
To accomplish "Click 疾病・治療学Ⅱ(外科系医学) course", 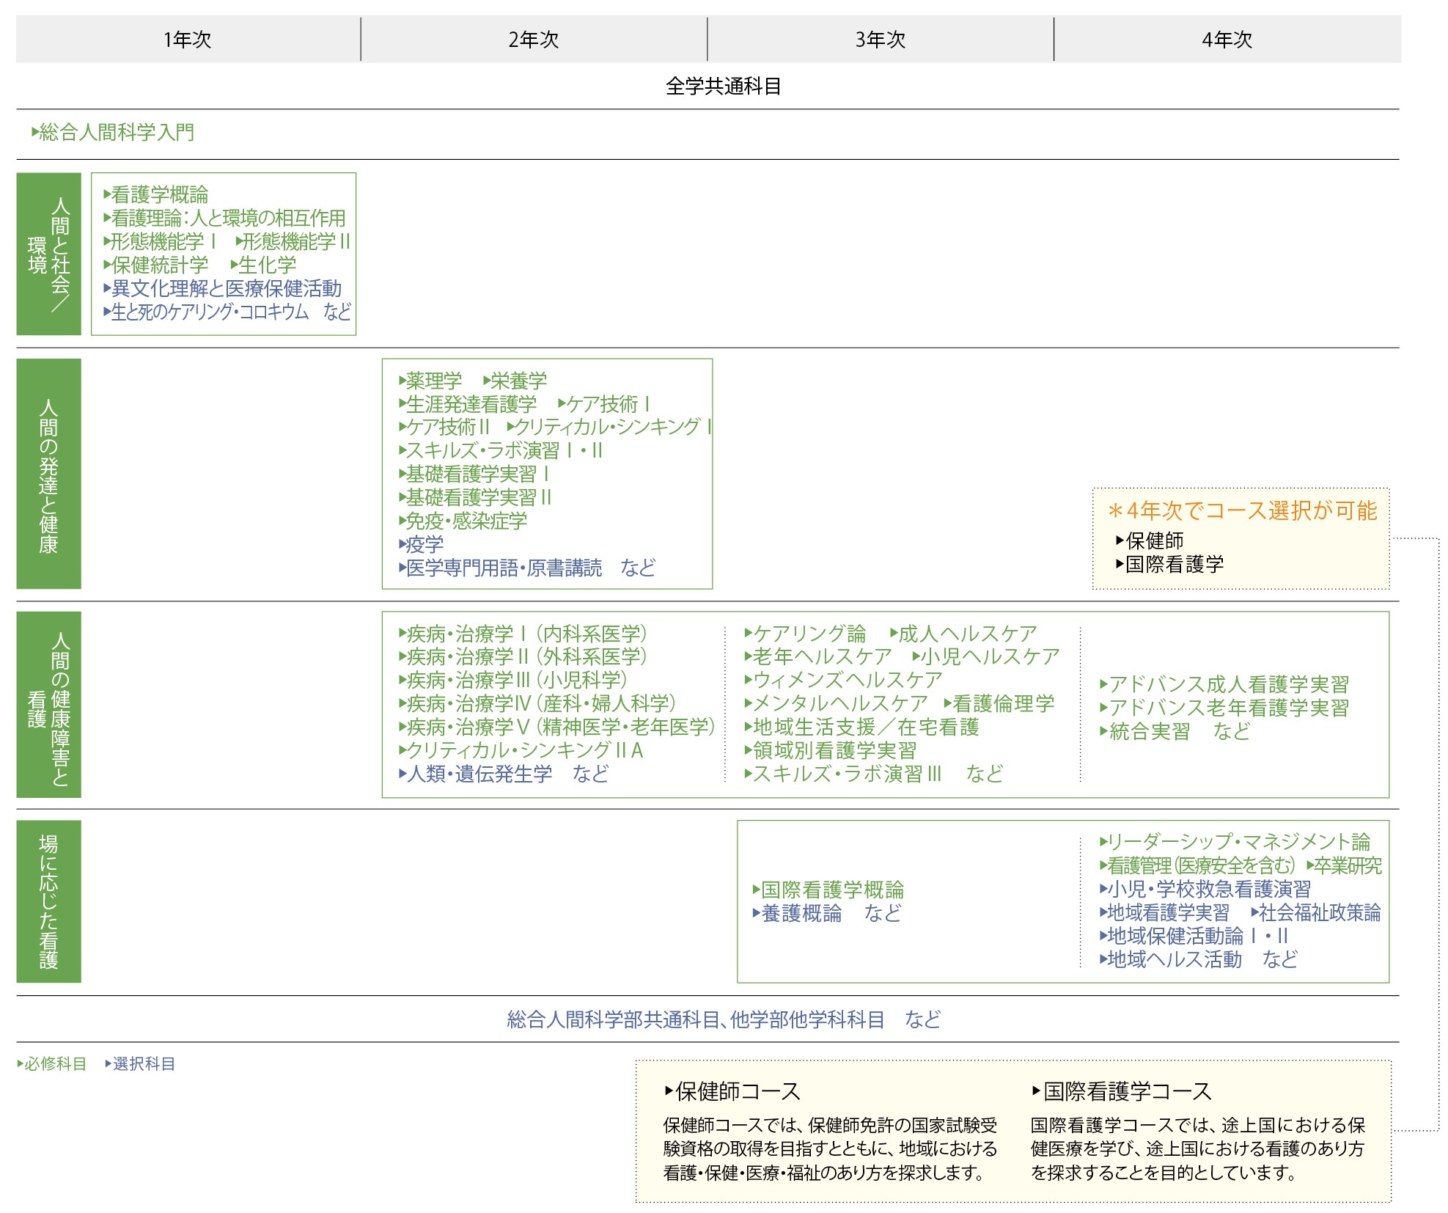I will click(523, 656).
